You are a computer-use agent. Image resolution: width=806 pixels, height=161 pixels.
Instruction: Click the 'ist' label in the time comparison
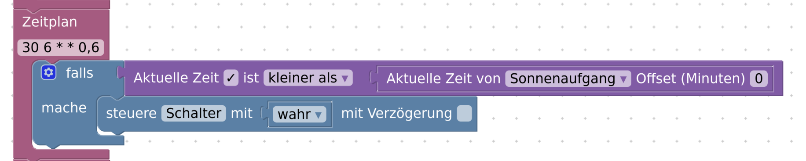pos(251,78)
